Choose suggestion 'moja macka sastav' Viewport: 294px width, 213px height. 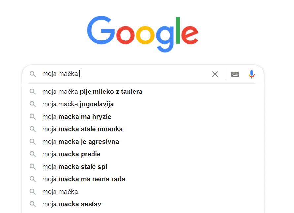coord(143,204)
